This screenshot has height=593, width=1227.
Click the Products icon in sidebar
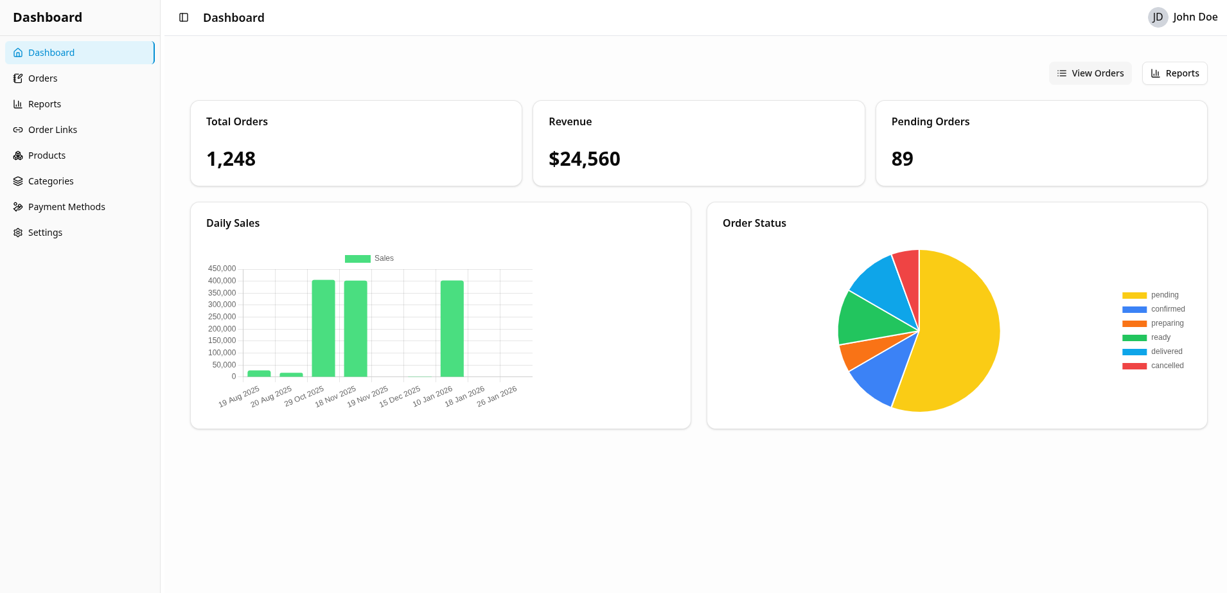pos(18,155)
